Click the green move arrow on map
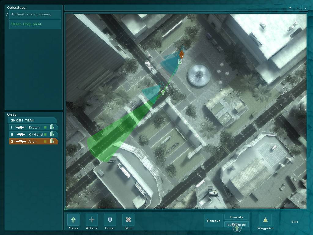The width and height of the screenshot is (313, 235). click(x=163, y=92)
